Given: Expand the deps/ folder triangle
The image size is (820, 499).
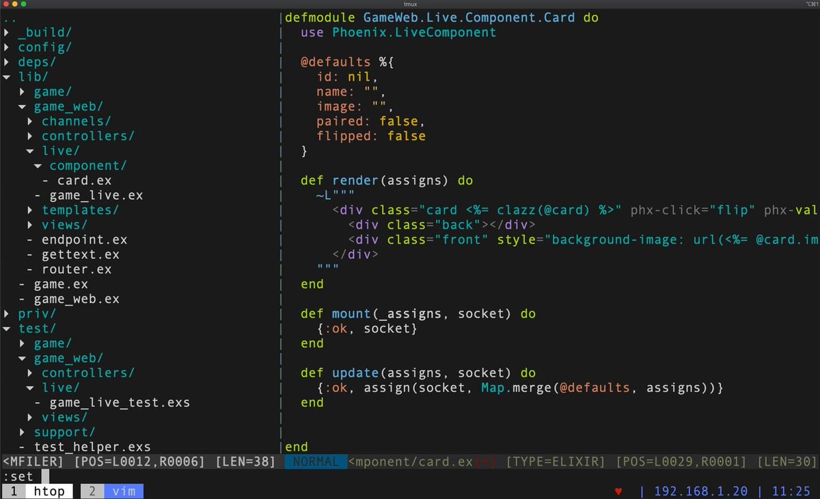Looking at the screenshot, I should tap(6, 62).
